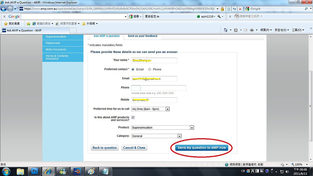Click the browser Forward arrow button
This screenshot has height=176, width=313.
(x=10, y=9)
